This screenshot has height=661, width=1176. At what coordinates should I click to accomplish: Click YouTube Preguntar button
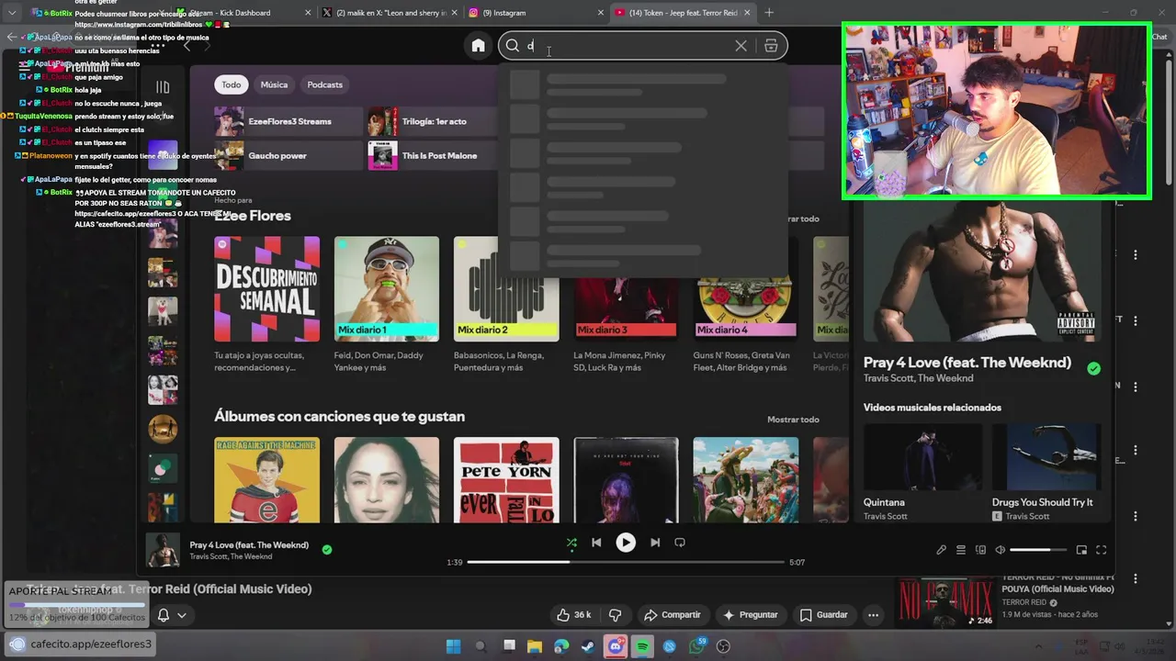[x=750, y=615]
